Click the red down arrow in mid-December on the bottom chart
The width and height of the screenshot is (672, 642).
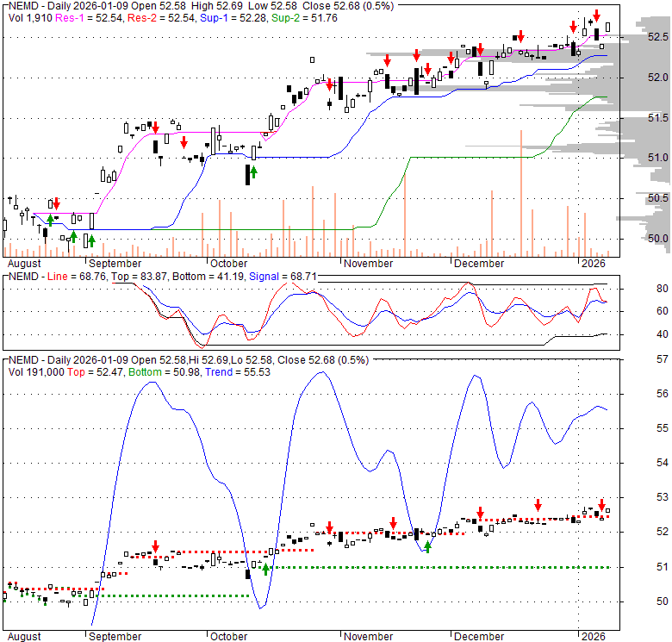[x=538, y=504]
